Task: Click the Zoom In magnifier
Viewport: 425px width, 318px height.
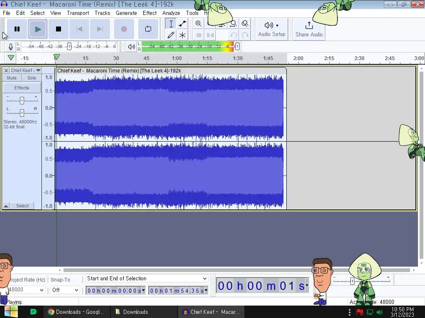Action: [198, 24]
